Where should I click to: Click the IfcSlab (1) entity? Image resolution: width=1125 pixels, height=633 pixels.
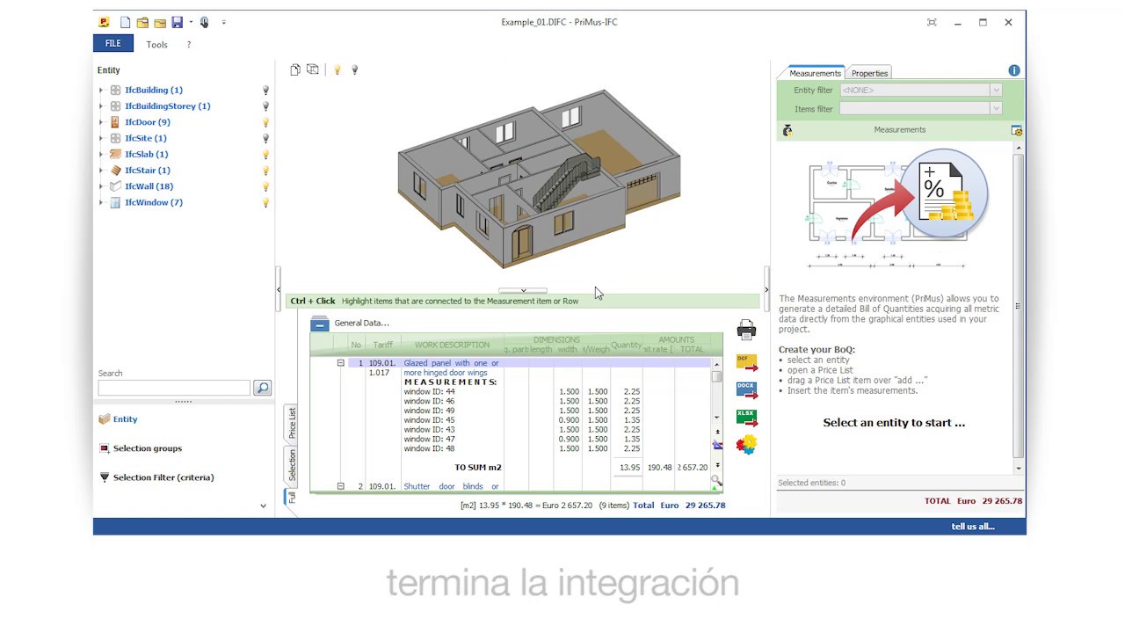(147, 154)
